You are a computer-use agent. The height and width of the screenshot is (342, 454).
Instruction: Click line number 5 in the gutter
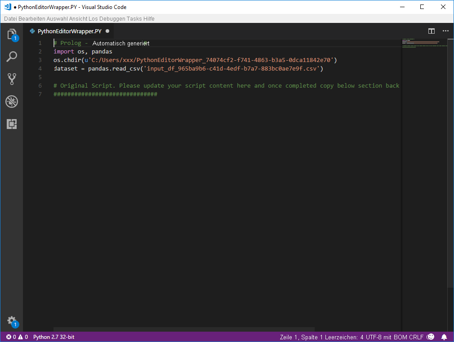(x=40, y=77)
